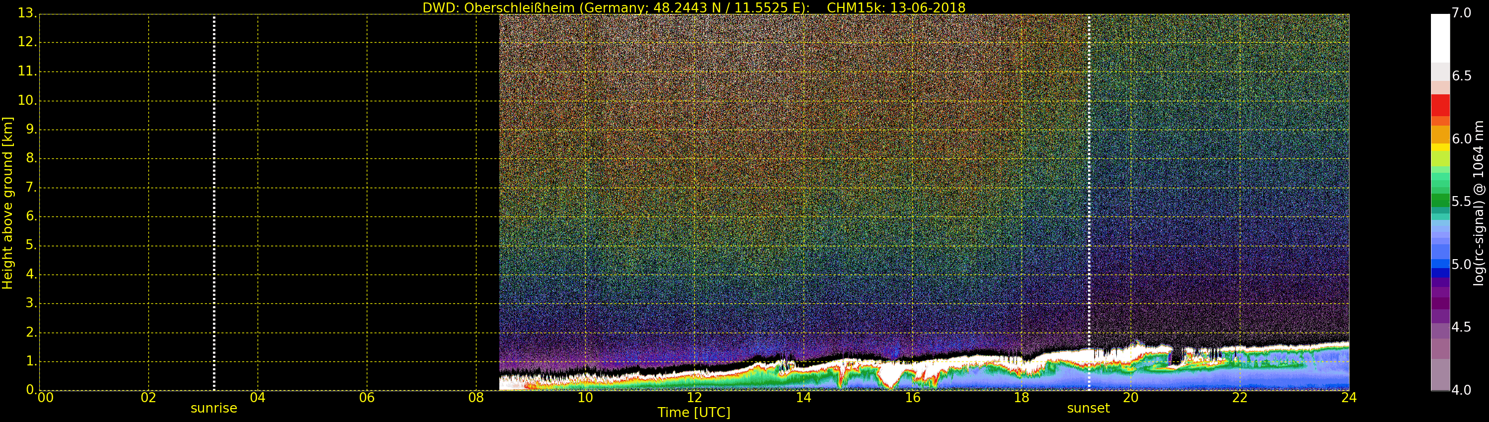Viewport: 1489px width, 422px height.
Task: Click the white dotted sunrise marker line
Action: [x=214, y=203]
